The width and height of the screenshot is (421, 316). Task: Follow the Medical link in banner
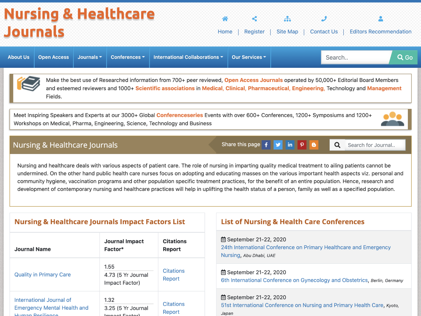tap(212, 88)
